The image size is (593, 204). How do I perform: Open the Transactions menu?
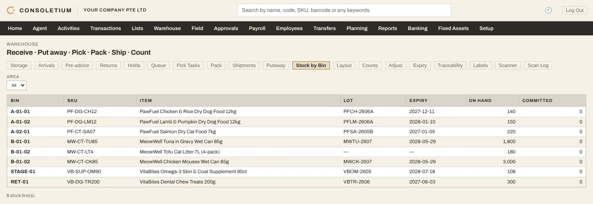point(105,28)
